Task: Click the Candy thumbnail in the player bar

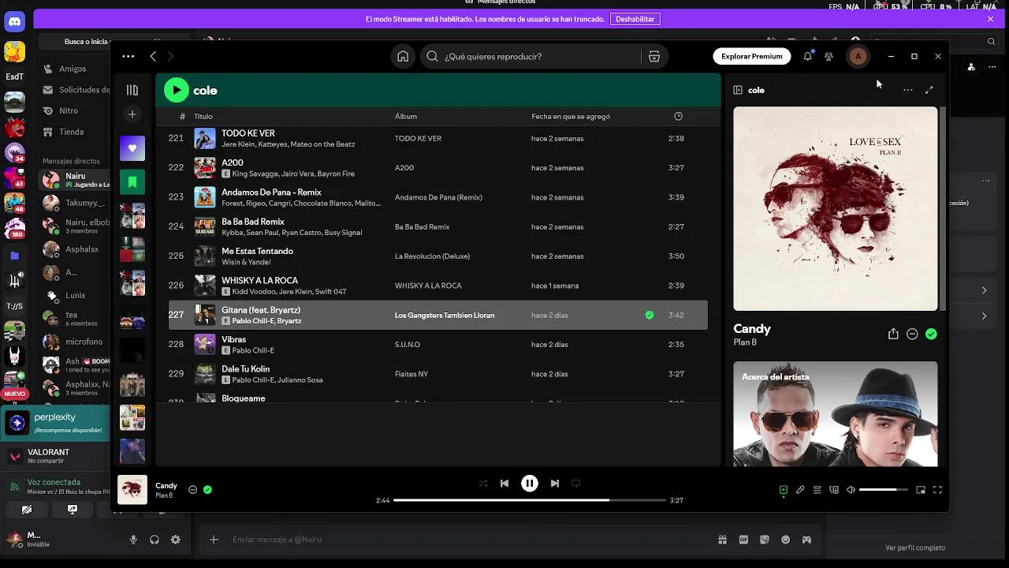Action: [132, 490]
